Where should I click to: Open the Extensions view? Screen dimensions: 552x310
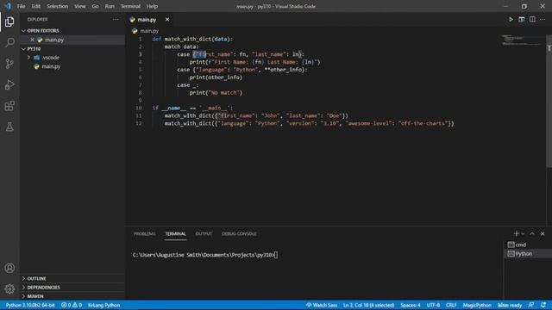click(9, 106)
